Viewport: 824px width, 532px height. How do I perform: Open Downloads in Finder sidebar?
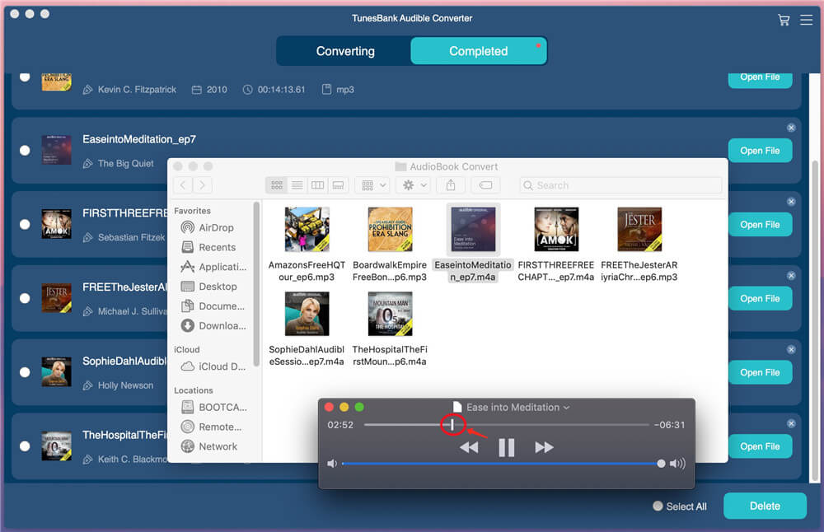pyautogui.click(x=213, y=325)
